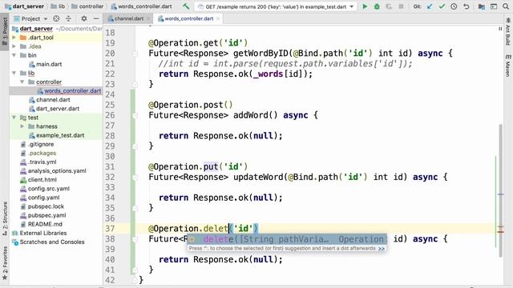Select .gitignore file
The width and height of the screenshot is (513, 288).
point(41,144)
